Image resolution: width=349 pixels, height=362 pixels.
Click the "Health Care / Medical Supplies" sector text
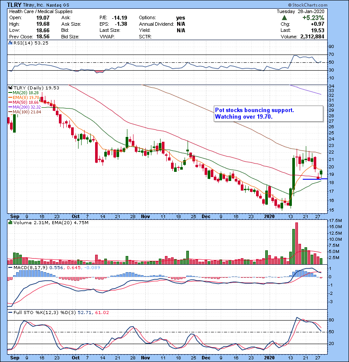[x=41, y=11]
